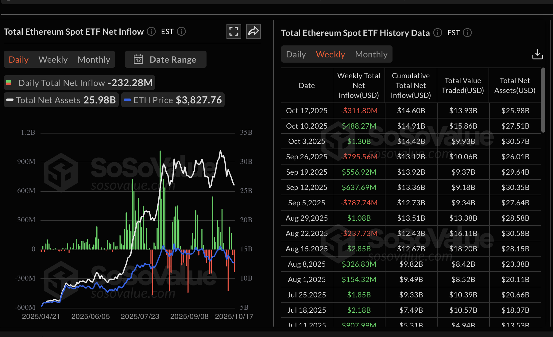The width and height of the screenshot is (553, 337).
Task: Click info icon next to chart EST
Action: (x=181, y=31)
